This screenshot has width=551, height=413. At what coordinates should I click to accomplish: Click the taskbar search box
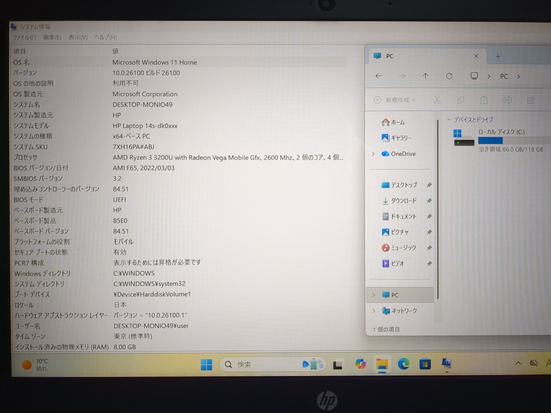click(x=266, y=364)
